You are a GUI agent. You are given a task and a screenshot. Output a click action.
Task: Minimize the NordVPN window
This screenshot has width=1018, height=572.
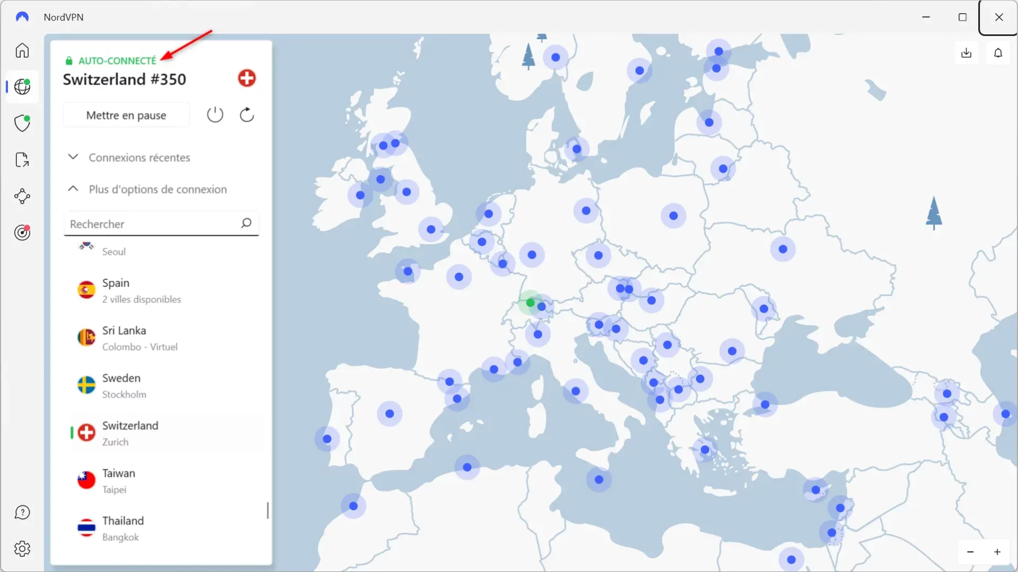point(926,17)
